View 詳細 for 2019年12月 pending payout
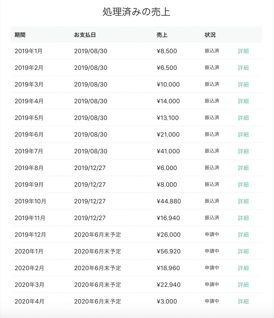The width and height of the screenshot is (274, 318). [243, 235]
